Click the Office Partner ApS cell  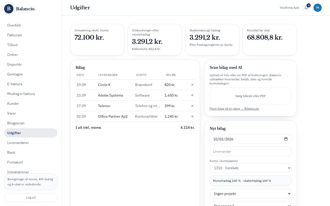[x=113, y=116]
